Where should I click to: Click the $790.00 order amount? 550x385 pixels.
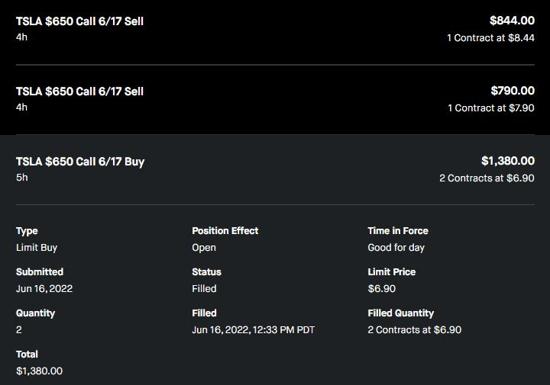(x=512, y=91)
